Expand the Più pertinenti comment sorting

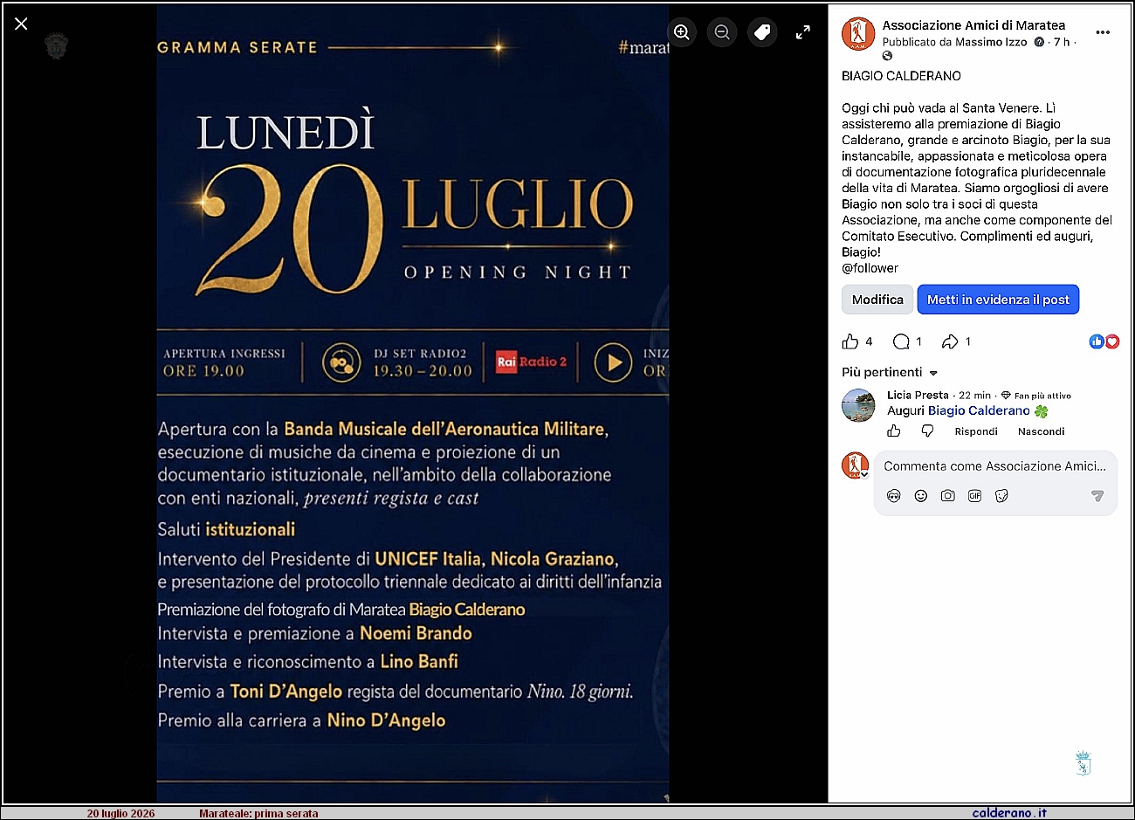890,372
